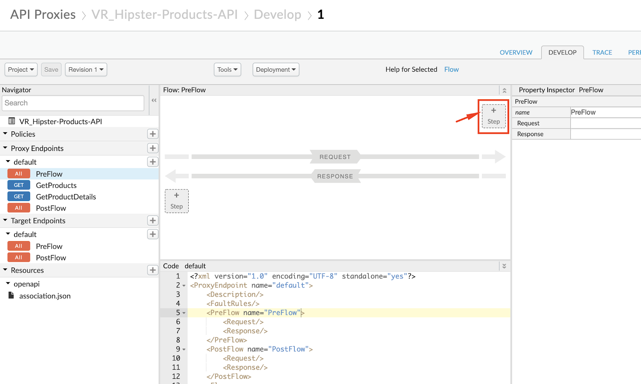Open the Project dropdown menu
Screen dimensions: 641x384
pos(21,70)
